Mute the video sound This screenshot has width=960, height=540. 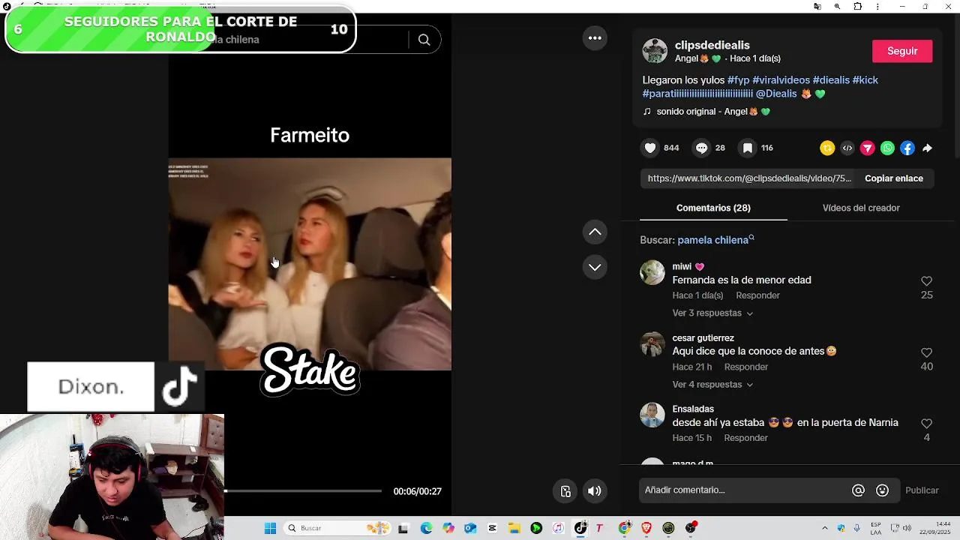[594, 491]
